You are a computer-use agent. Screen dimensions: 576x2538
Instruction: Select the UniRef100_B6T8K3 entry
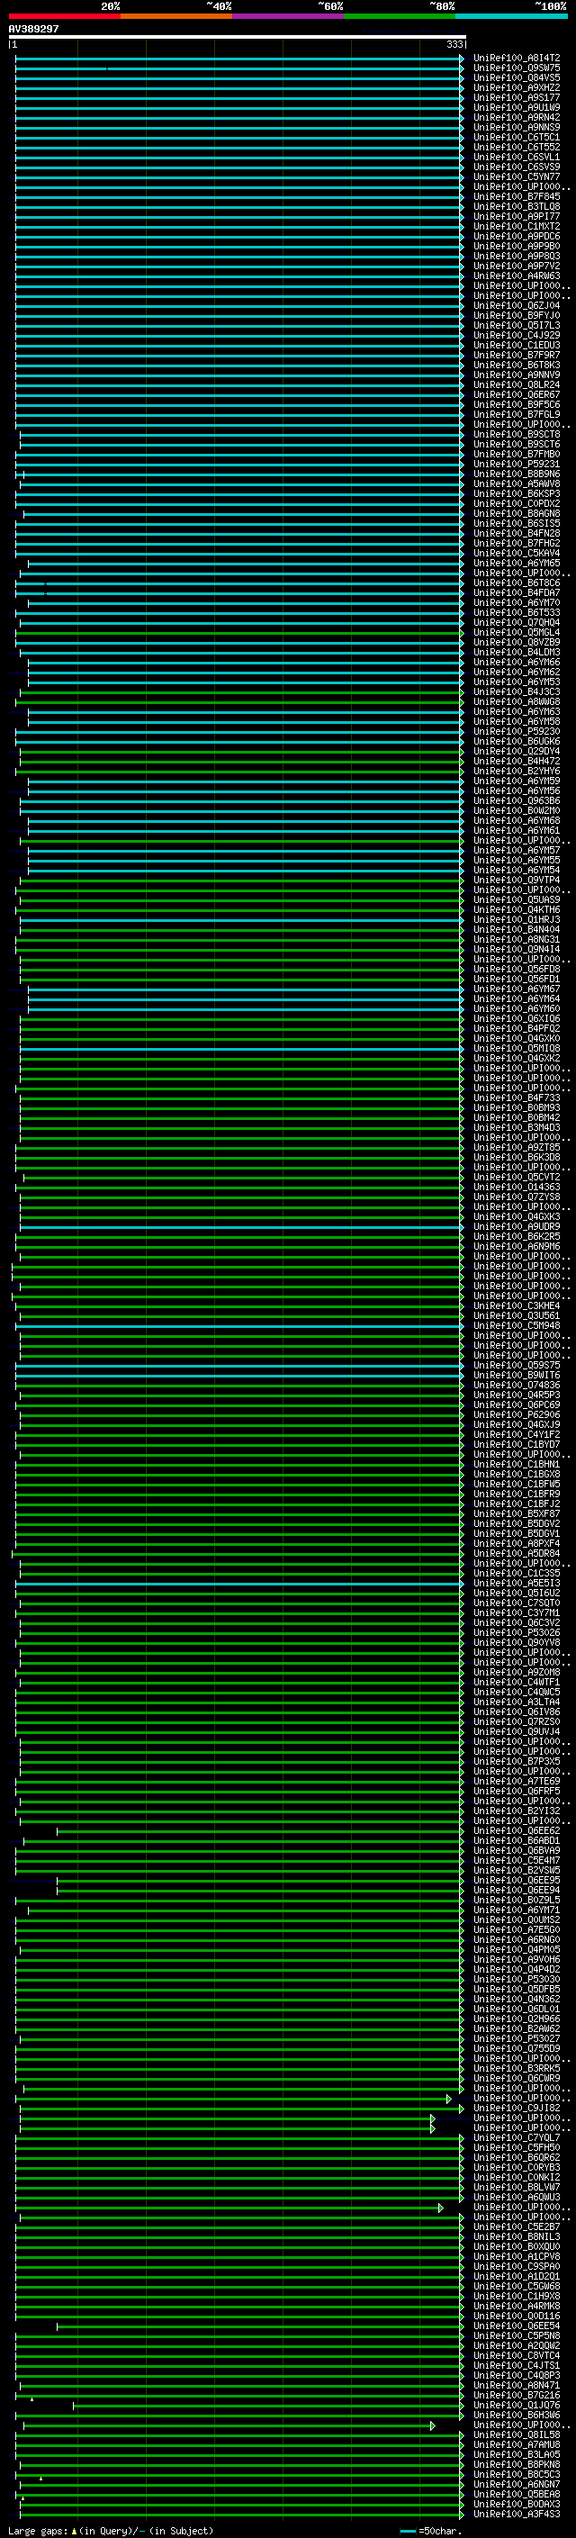(x=517, y=365)
